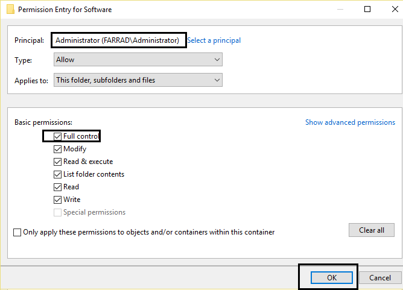Uncheck the Modify permission
The image size is (403, 290).
[x=58, y=149]
